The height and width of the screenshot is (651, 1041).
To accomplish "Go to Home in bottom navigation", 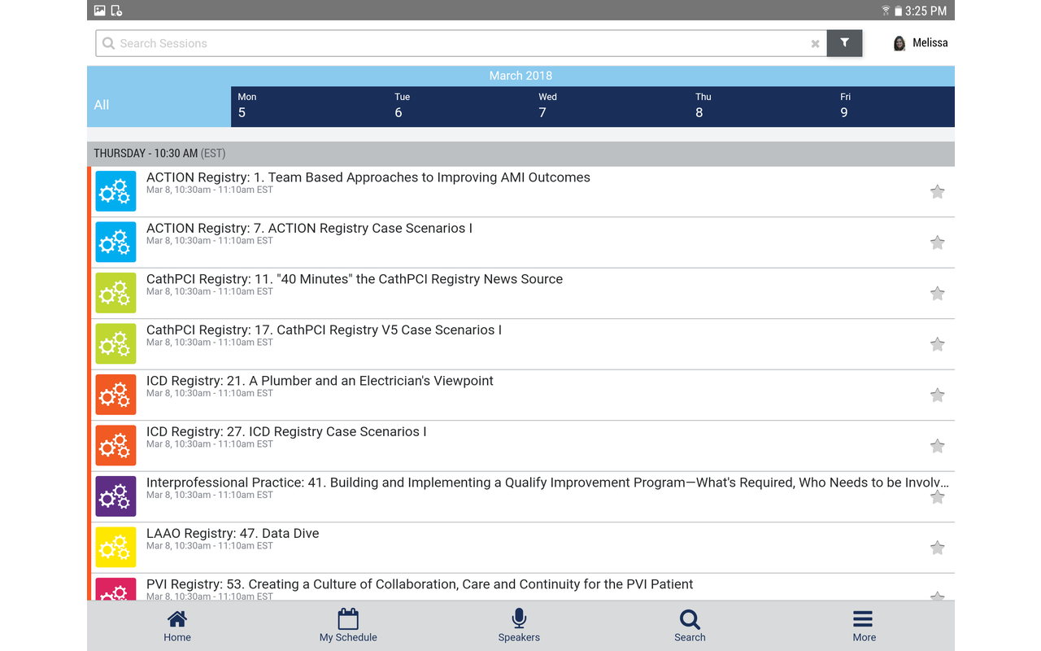I will tap(177, 626).
